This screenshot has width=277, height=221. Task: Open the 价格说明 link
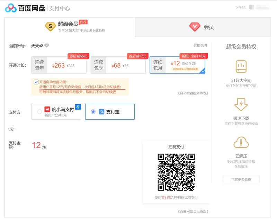[200, 45]
